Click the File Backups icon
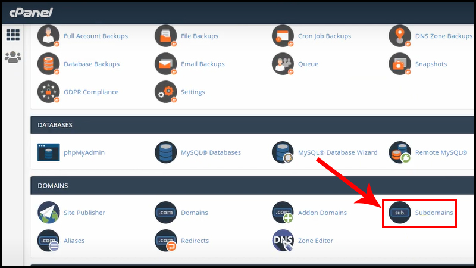The width and height of the screenshot is (476, 268). 166,36
